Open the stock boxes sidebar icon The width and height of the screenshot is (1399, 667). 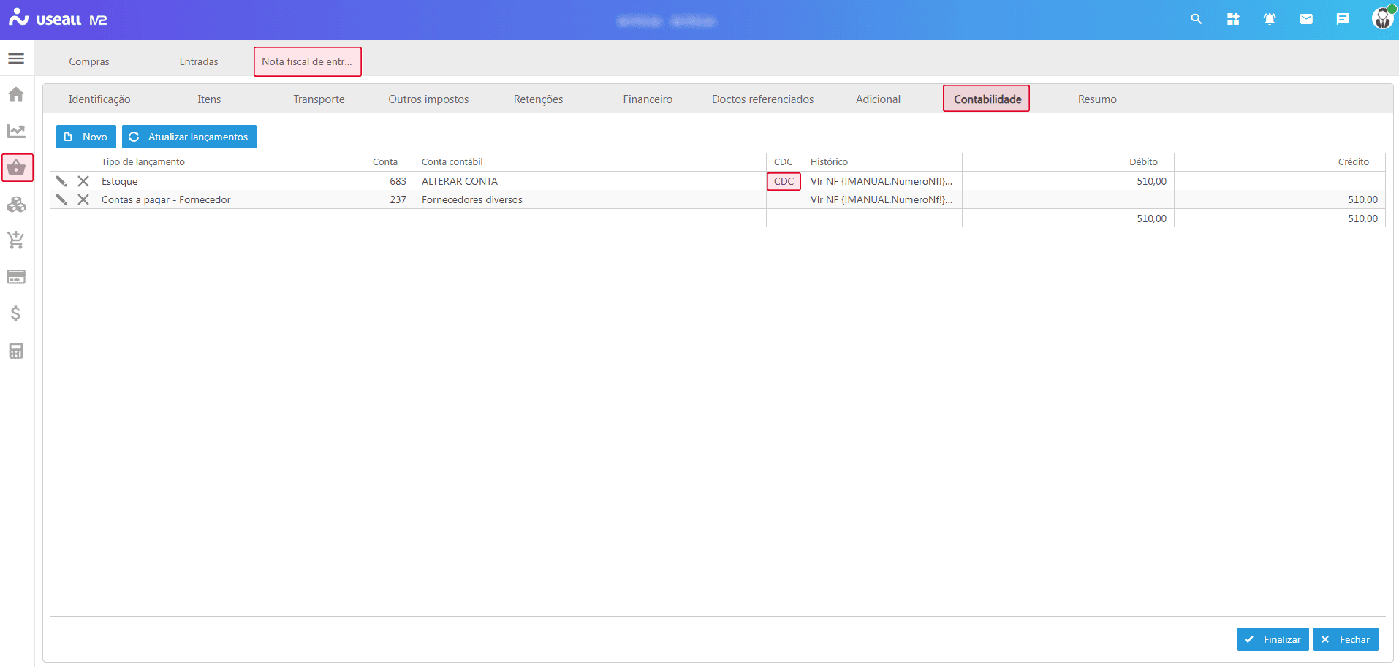pos(16,205)
